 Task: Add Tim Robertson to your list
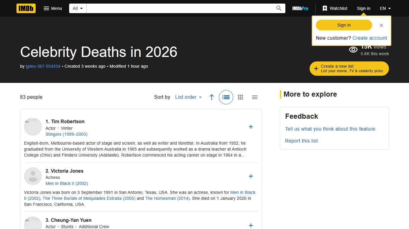251,127
